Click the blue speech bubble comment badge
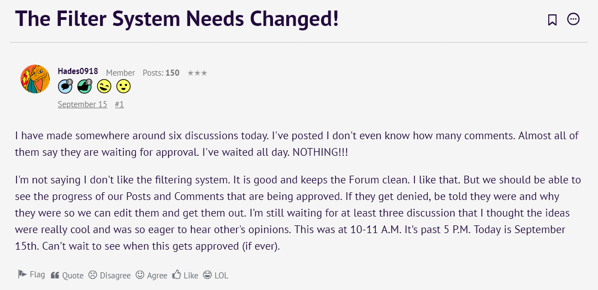 [x=65, y=86]
